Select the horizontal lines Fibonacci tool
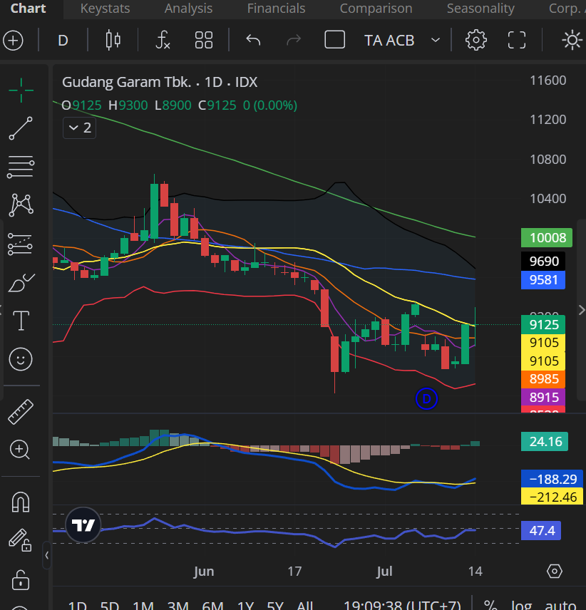The image size is (586, 610). click(x=21, y=167)
